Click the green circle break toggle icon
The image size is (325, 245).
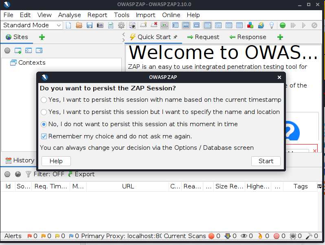(283, 25)
